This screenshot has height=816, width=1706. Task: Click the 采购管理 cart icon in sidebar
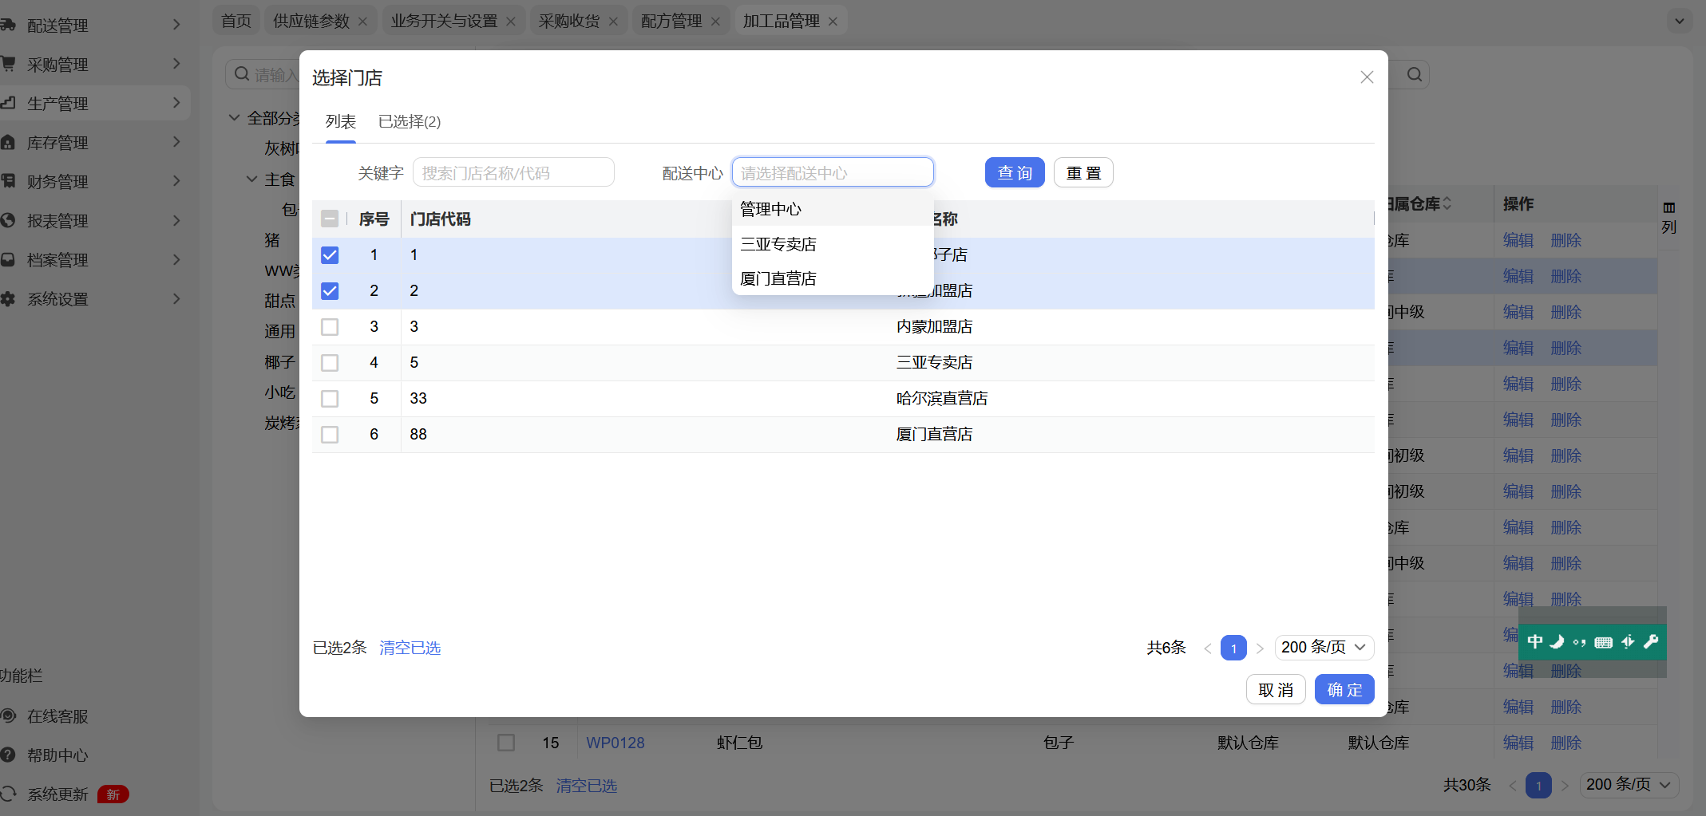pos(9,64)
